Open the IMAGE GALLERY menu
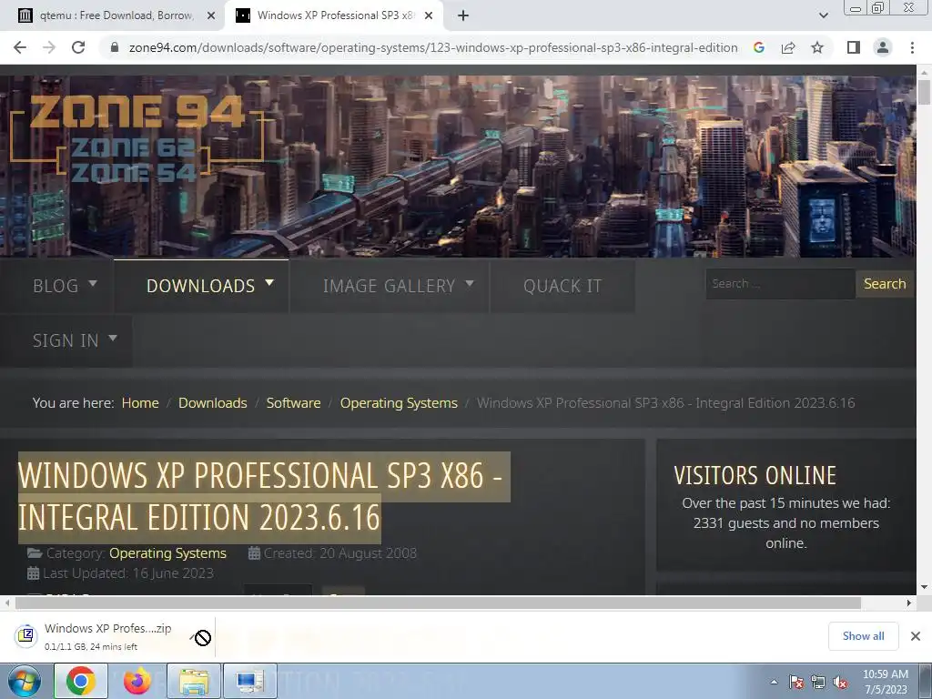Image resolution: width=932 pixels, height=699 pixels. coord(389,286)
